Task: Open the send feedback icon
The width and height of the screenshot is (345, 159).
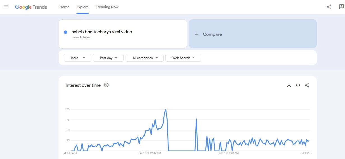Action: tap(341, 7)
